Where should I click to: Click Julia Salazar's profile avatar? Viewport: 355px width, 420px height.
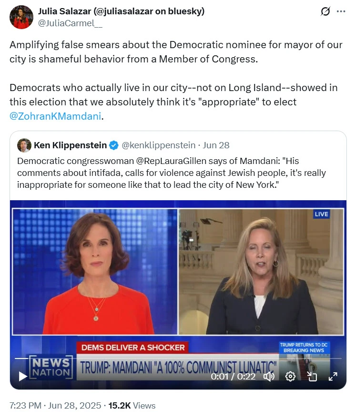coord(21,17)
